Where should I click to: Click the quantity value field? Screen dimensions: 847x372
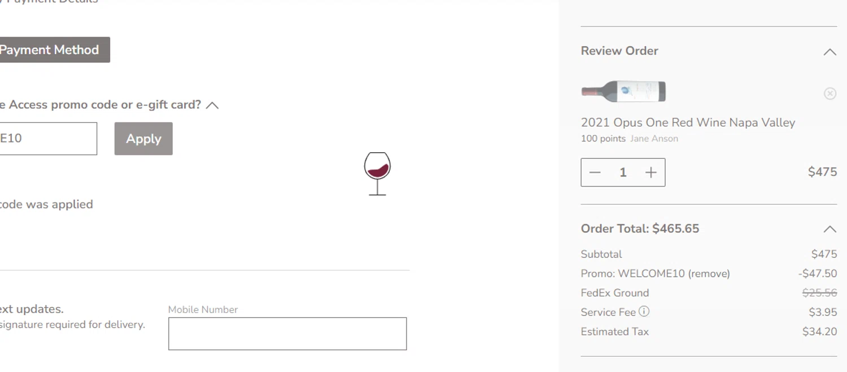(x=623, y=172)
